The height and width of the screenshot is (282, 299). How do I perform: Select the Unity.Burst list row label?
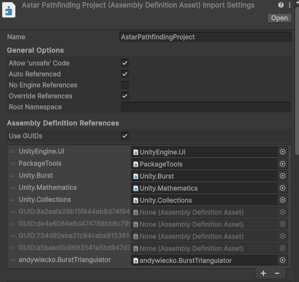tap(36, 175)
